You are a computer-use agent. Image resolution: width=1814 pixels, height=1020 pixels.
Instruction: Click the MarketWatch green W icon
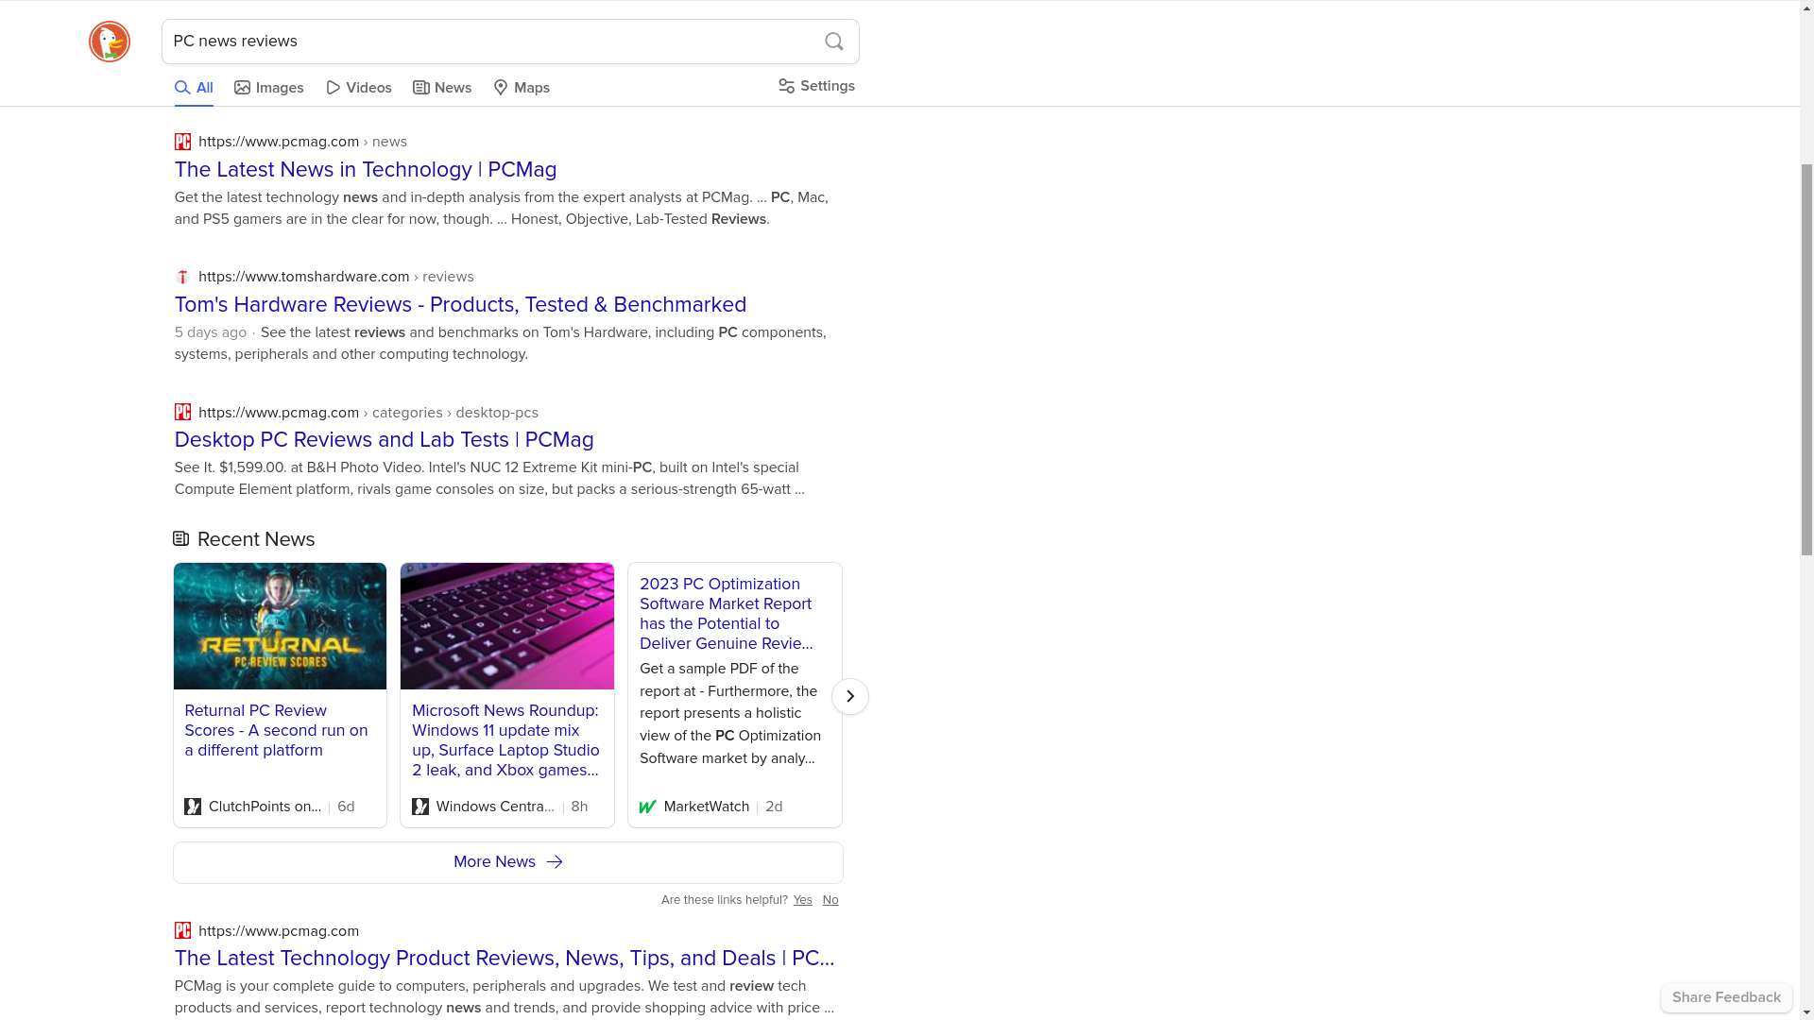pyautogui.click(x=648, y=807)
